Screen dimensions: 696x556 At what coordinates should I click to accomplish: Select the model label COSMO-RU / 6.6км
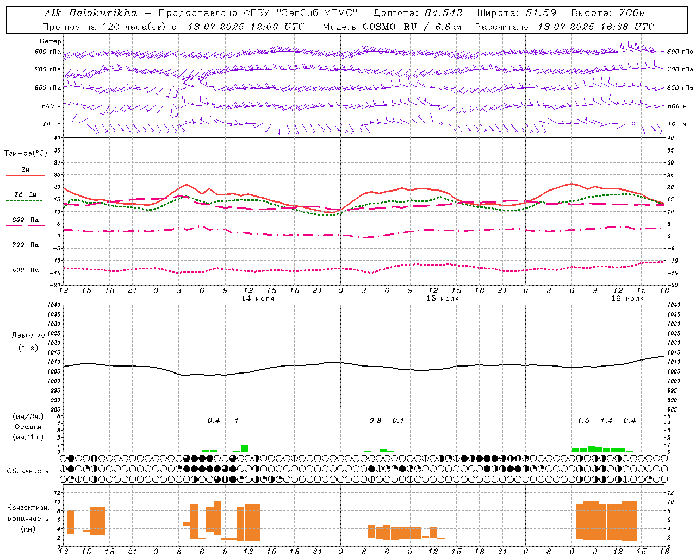click(x=412, y=27)
